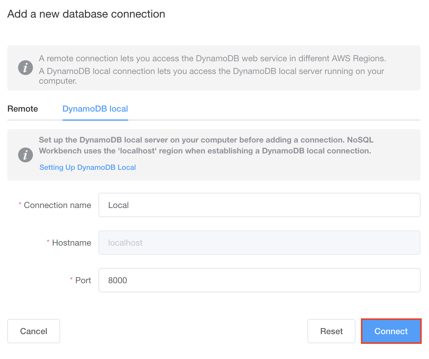Screen dimensions: 429x359
Task: Switch to the Remote tab
Action: click(23, 109)
